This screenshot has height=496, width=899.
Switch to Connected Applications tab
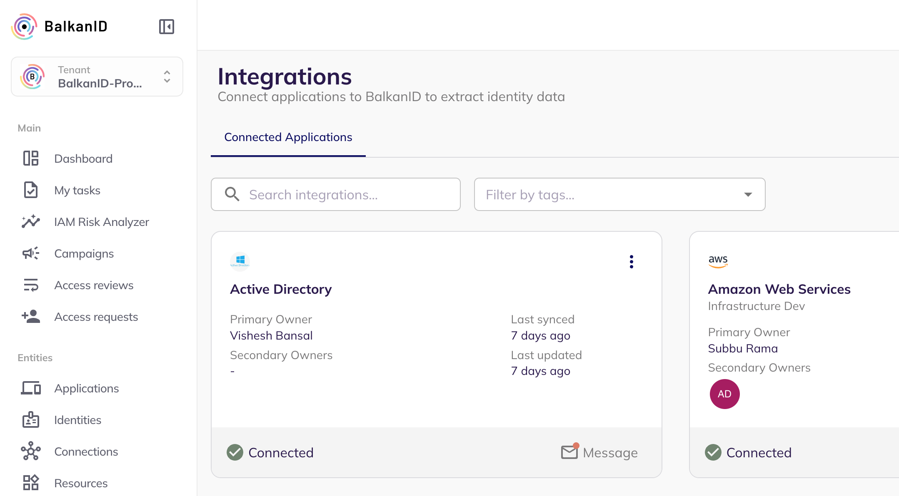point(288,137)
